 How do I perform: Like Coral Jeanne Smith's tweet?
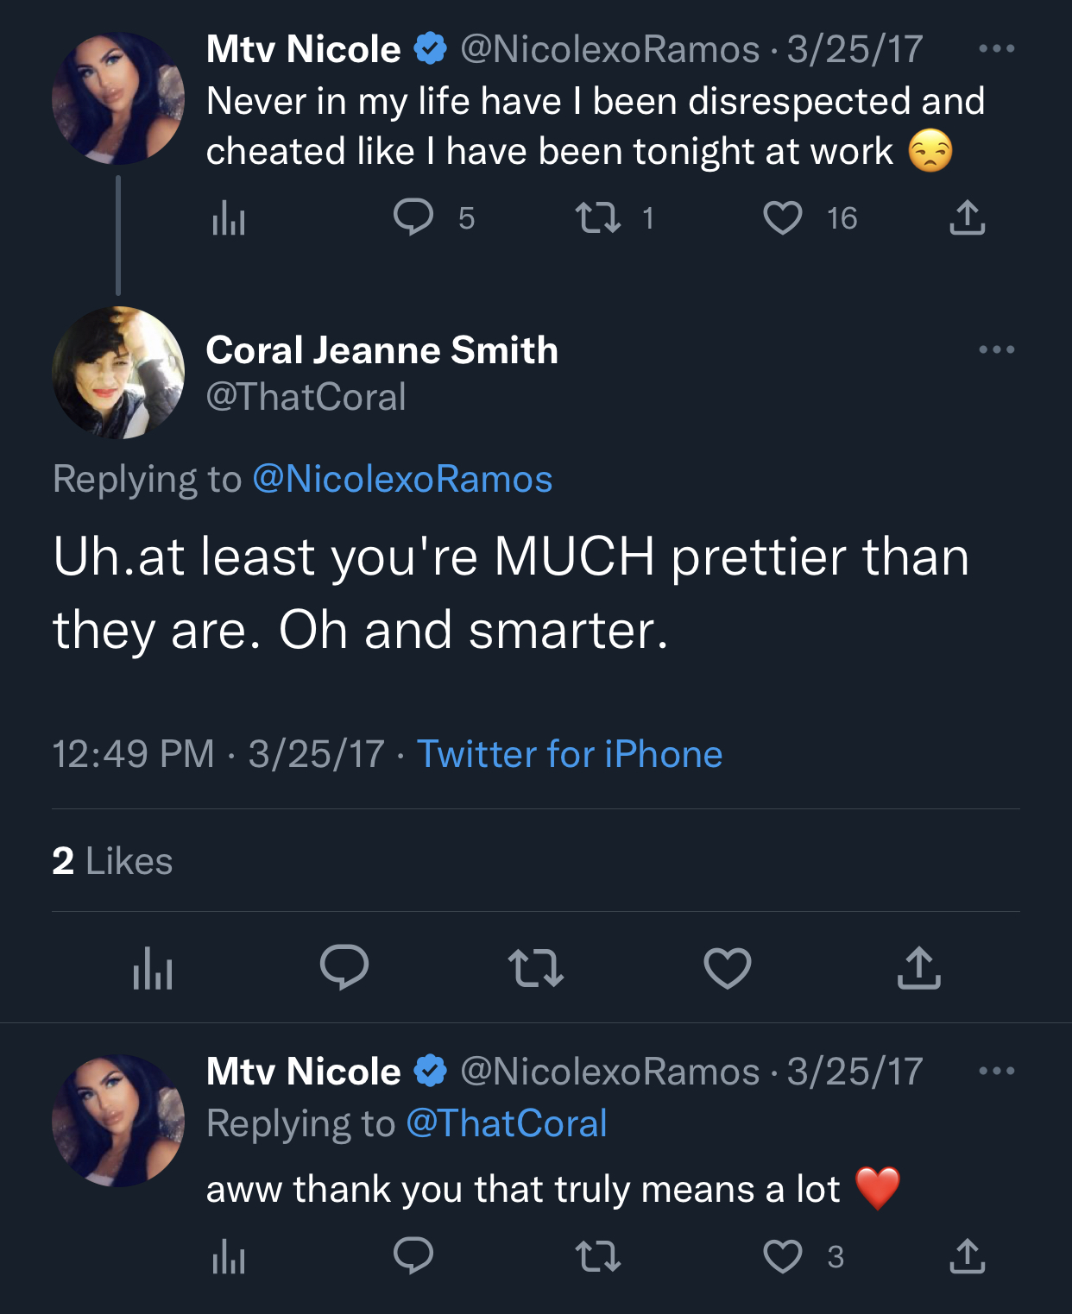point(728,967)
